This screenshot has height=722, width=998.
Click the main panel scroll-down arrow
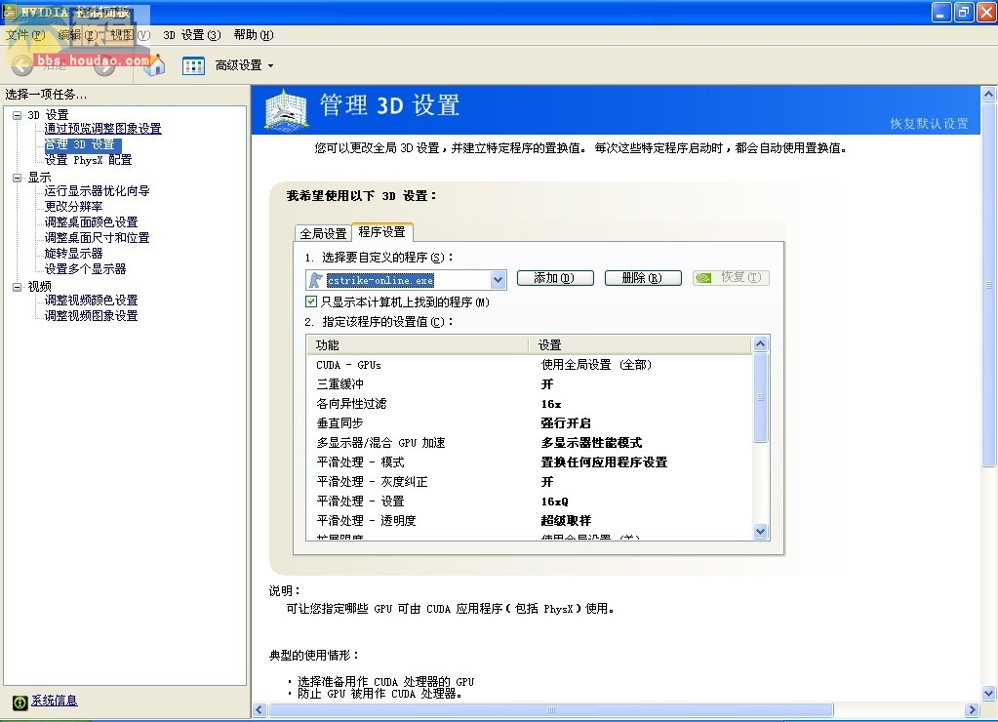(988, 694)
